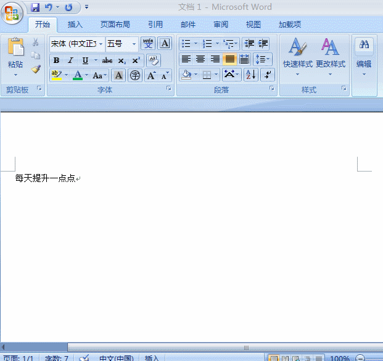Justify the paragraph text
Image resolution: width=383 pixels, height=361 pixels.
point(229,59)
